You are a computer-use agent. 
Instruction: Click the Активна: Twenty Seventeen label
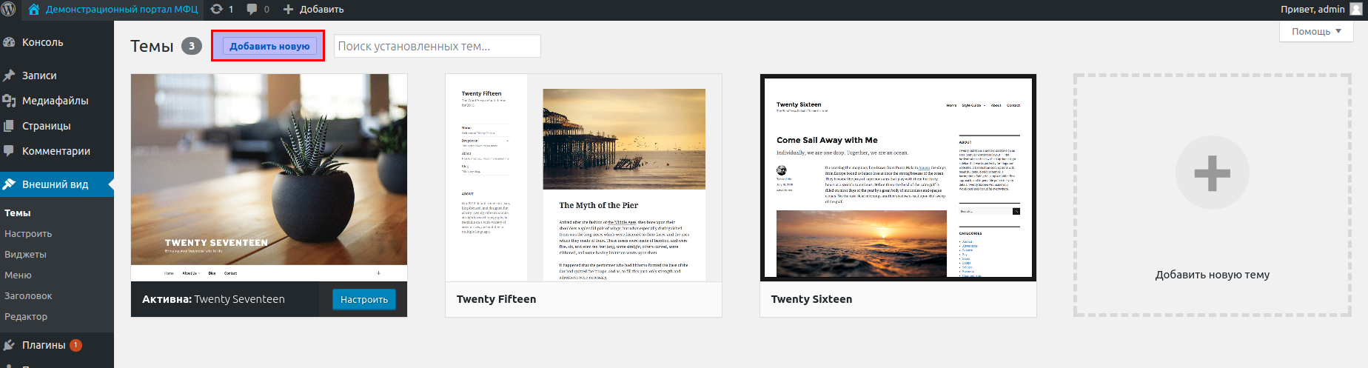213,299
